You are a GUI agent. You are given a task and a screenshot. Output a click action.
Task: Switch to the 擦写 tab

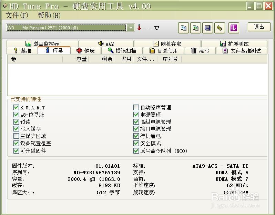click(x=200, y=51)
